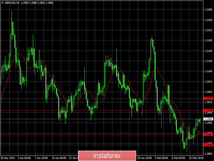Image resolution: width=214 pixels, height=161 pixels.
Task: Select the 1.2990 red horizontal level label
Action: coord(208,110)
